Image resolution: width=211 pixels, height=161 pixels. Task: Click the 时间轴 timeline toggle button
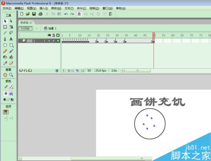point(25,29)
